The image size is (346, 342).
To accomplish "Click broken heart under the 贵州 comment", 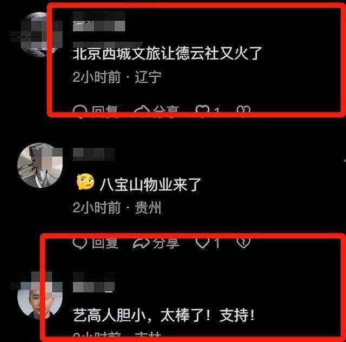I will pyautogui.click(x=243, y=243).
